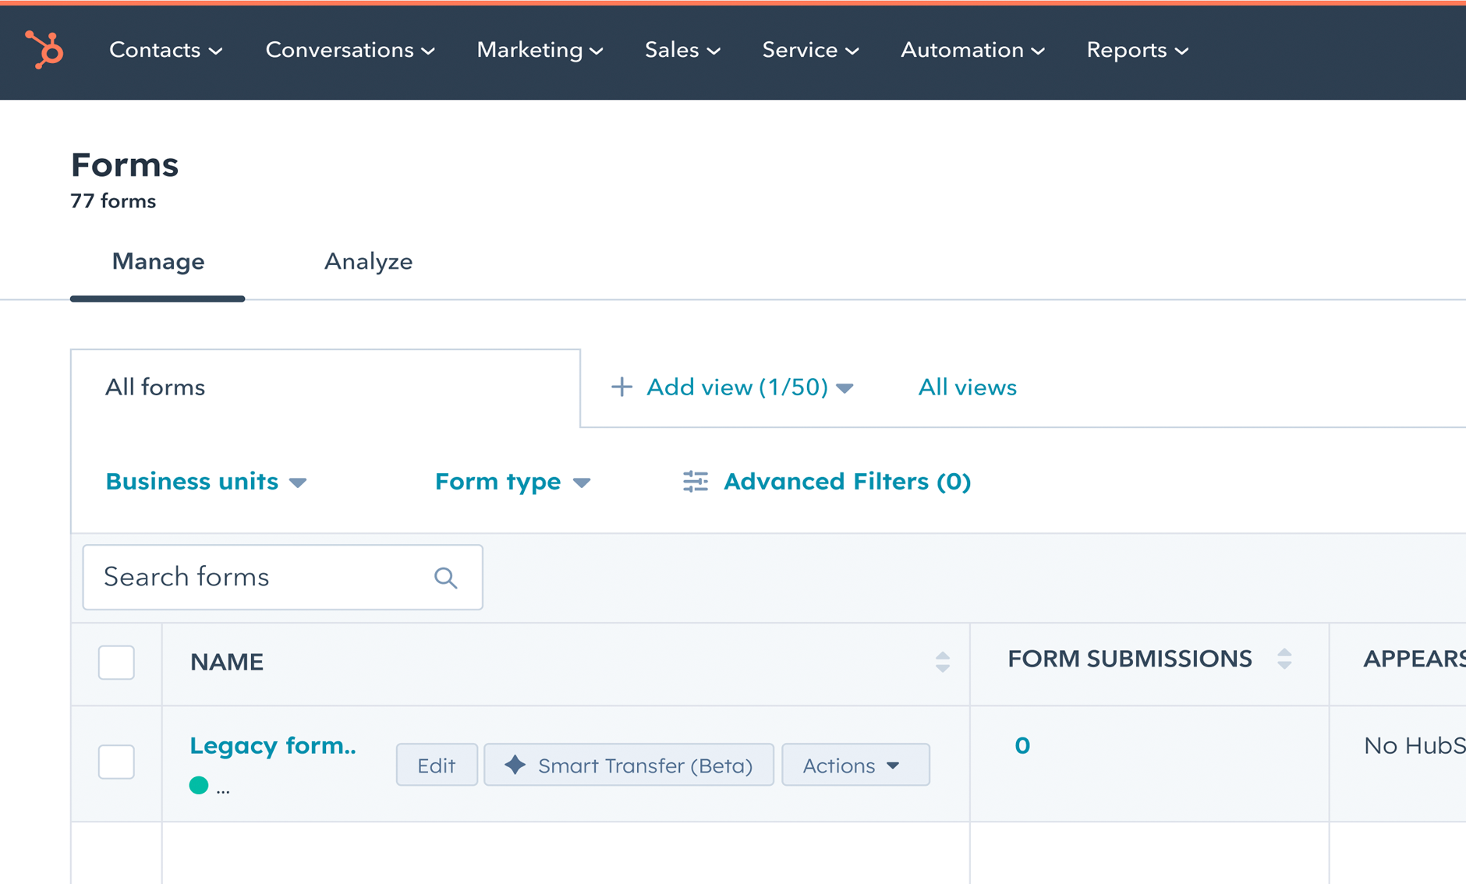The height and width of the screenshot is (884, 1466).
Task: Open the Marketing menu
Action: [x=540, y=50]
